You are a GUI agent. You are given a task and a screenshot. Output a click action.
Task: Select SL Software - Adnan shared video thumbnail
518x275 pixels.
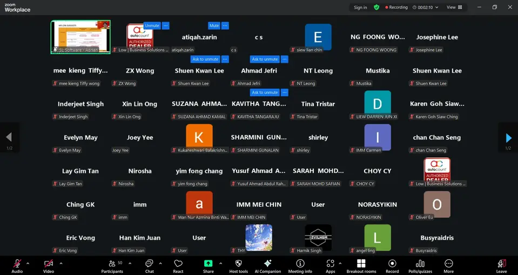pyautogui.click(x=80, y=37)
